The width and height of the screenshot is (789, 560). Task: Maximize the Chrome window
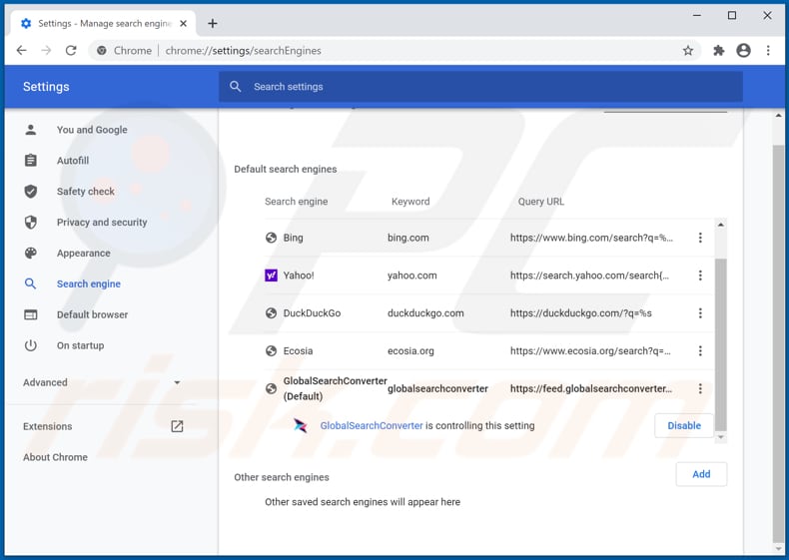click(732, 16)
